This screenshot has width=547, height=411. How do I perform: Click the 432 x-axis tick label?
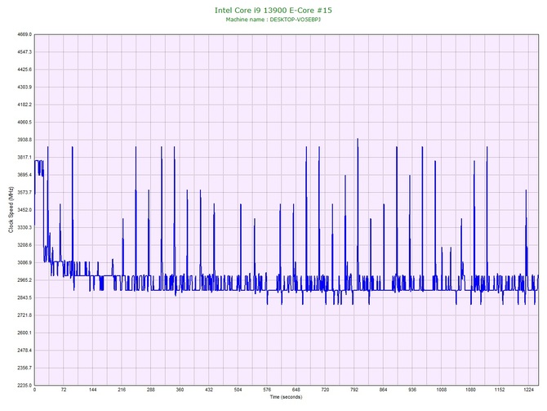[x=209, y=390]
